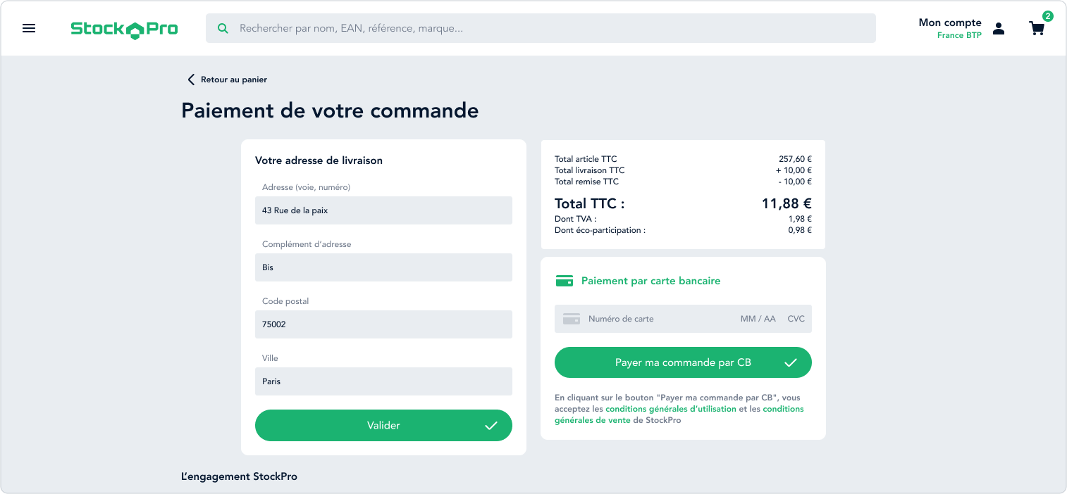Click the gray card icon in card field

571,319
